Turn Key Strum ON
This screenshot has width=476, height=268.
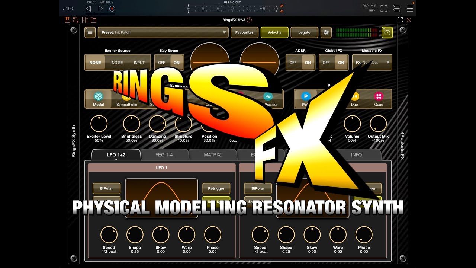point(177,63)
